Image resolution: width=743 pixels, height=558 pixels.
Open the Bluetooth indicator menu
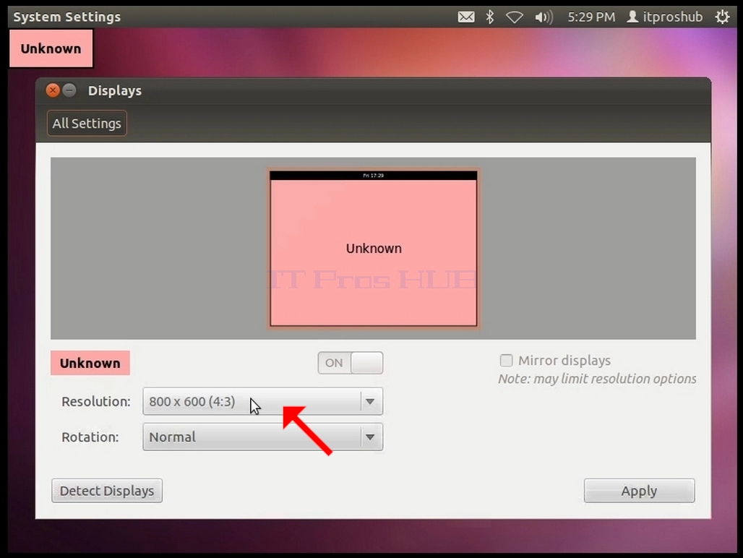click(490, 17)
